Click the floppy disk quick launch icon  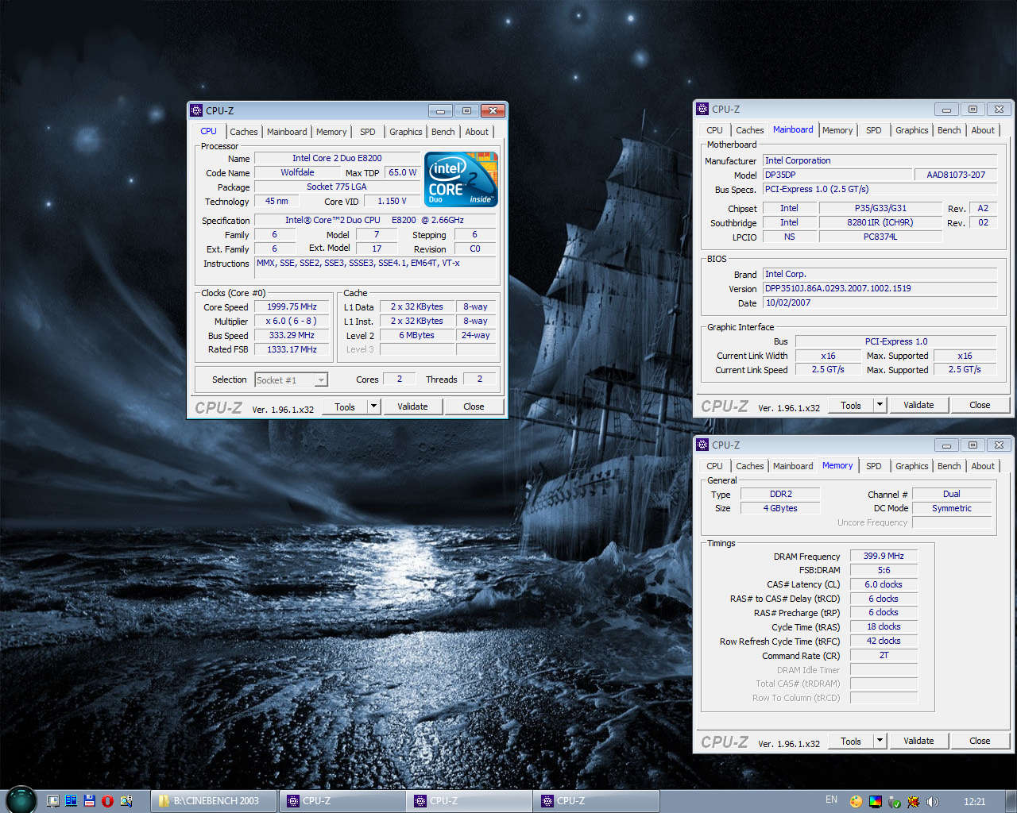(89, 801)
